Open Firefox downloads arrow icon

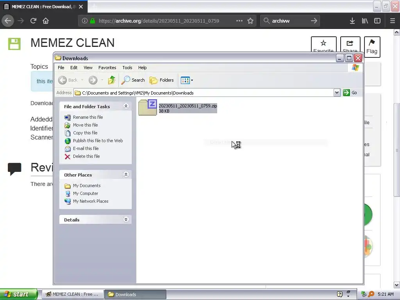tap(352, 21)
